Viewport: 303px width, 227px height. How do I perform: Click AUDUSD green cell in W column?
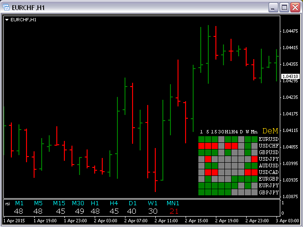(x=248, y=166)
